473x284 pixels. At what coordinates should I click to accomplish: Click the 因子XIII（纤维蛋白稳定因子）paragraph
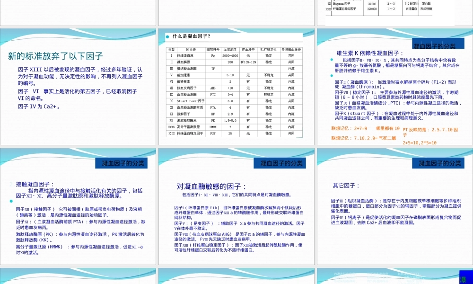[x=238, y=247]
